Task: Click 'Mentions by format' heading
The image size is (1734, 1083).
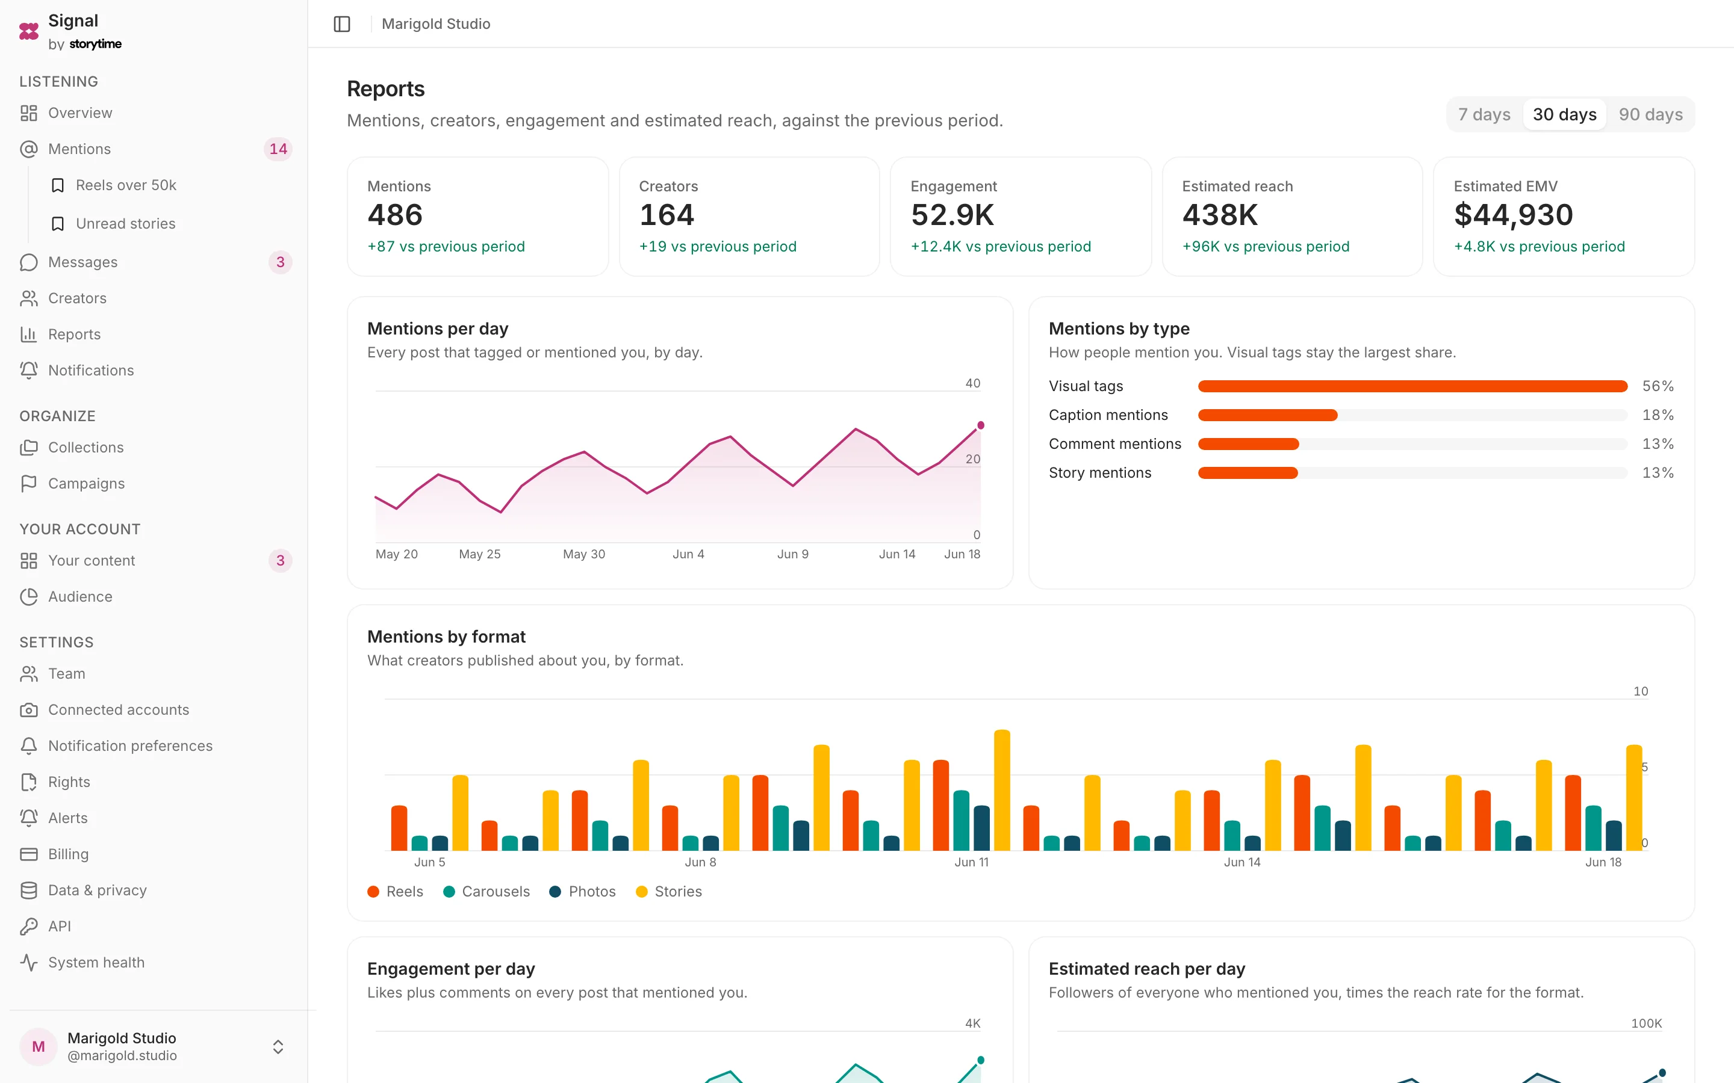Action: [x=446, y=637]
